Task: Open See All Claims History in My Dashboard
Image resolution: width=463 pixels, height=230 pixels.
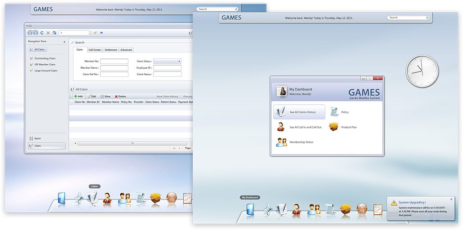Action: (299, 112)
